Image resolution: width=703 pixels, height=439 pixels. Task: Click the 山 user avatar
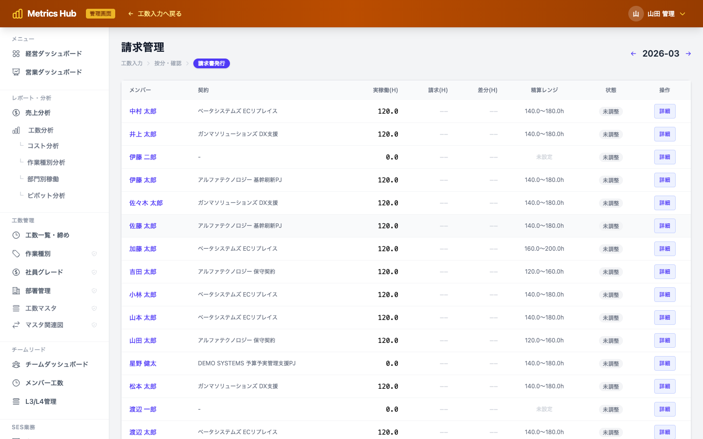[x=636, y=14]
